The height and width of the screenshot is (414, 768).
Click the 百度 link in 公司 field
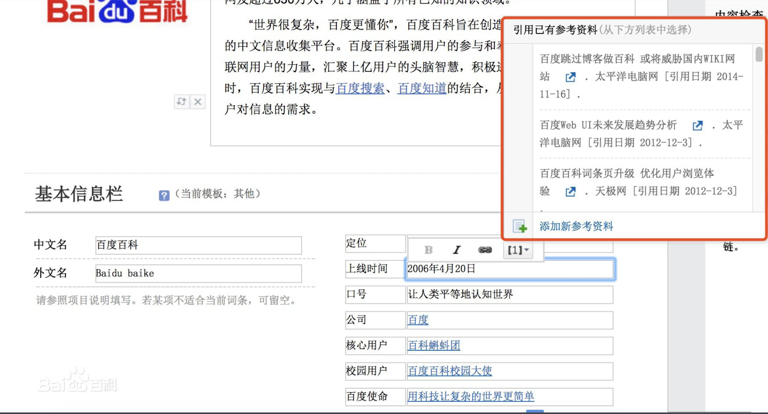418,320
